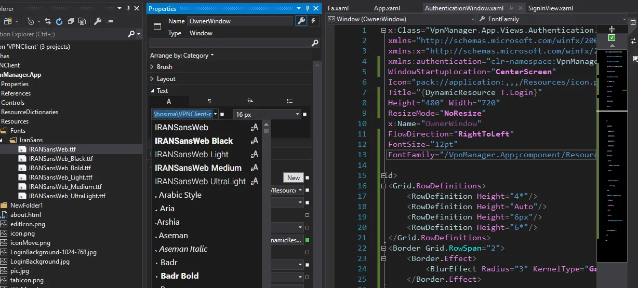Click the property marker next to font size
Screen dimensions: 638x288
pos(305,114)
